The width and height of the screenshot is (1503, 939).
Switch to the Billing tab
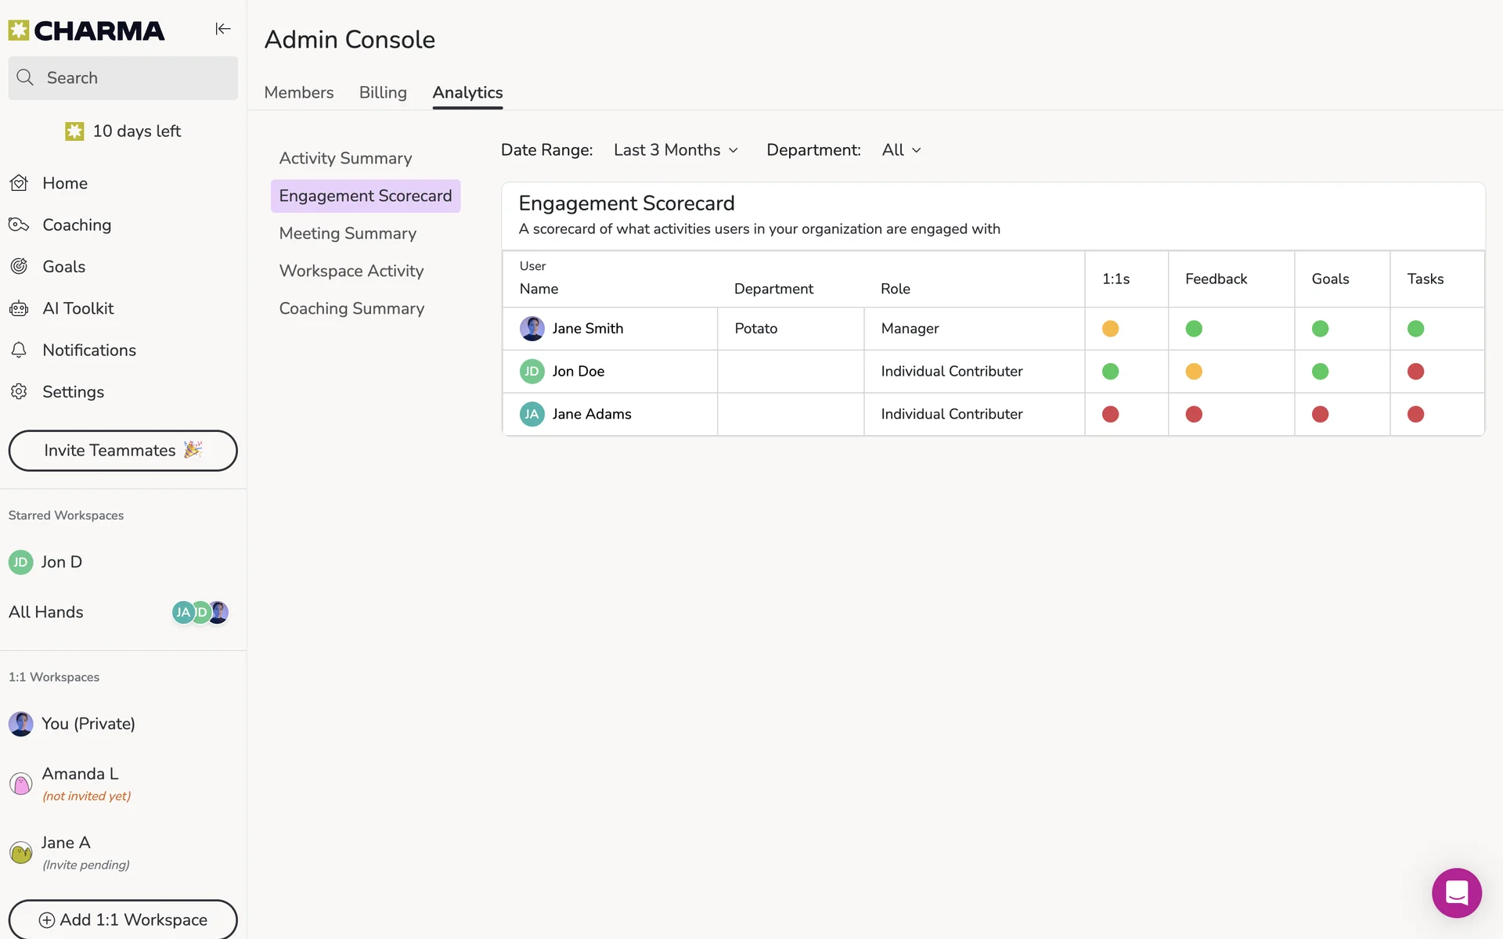click(383, 92)
